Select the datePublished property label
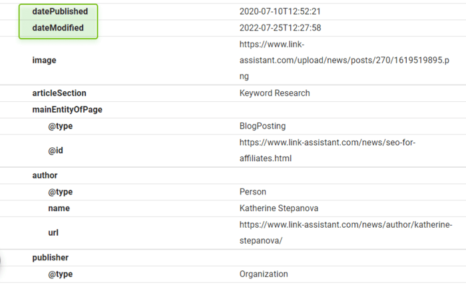The image size is (466, 287). (60, 11)
